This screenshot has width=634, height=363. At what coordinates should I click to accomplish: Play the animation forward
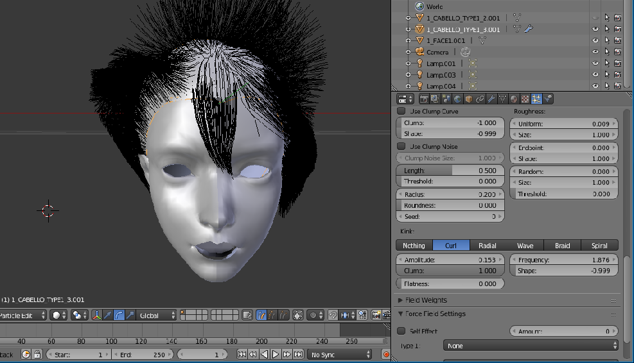coord(276,355)
